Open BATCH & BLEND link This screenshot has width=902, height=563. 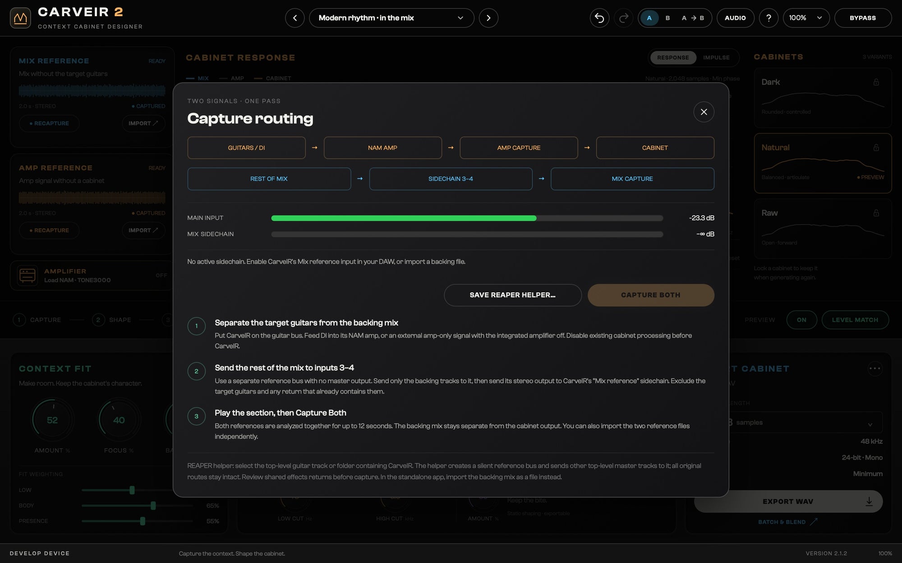point(787,522)
